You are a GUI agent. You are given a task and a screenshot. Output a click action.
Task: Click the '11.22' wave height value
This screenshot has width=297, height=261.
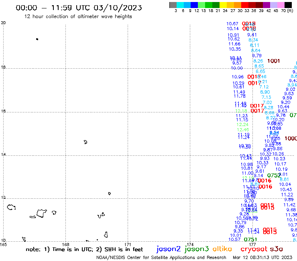(x=287, y=195)
